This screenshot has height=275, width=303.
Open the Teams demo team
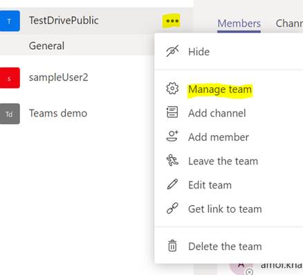[x=58, y=114]
